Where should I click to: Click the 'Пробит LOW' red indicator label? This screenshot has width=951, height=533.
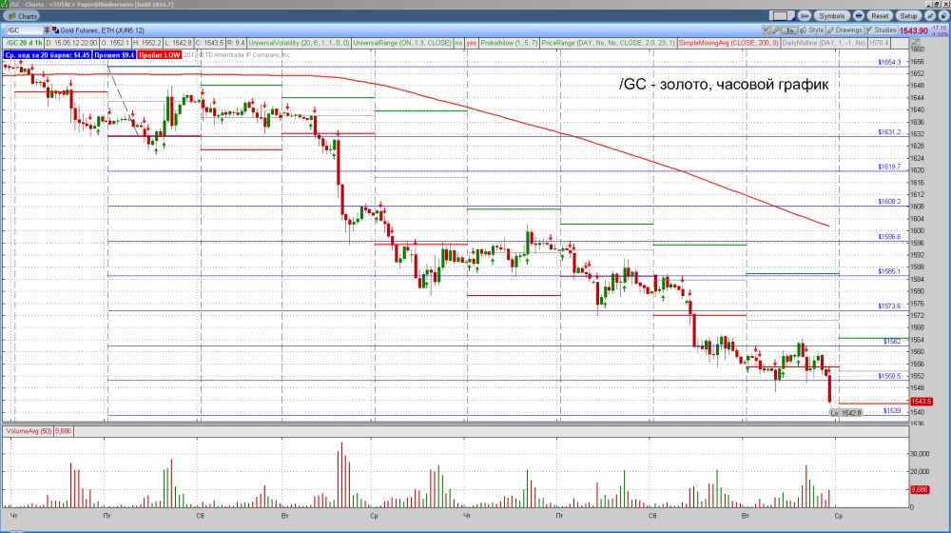point(160,54)
